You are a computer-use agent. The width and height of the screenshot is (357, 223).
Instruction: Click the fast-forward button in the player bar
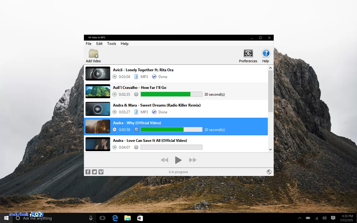click(193, 160)
